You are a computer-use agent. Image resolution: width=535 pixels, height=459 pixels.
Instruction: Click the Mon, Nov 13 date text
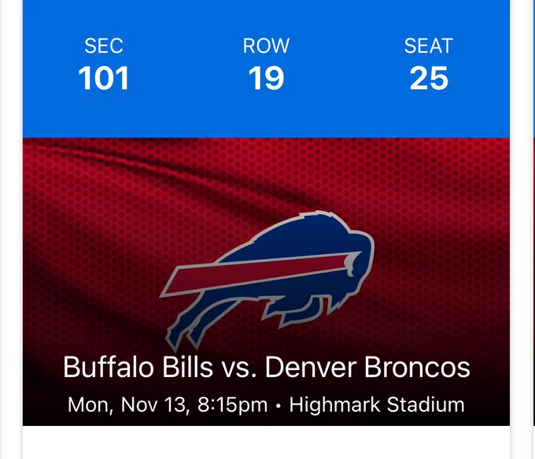pos(128,405)
